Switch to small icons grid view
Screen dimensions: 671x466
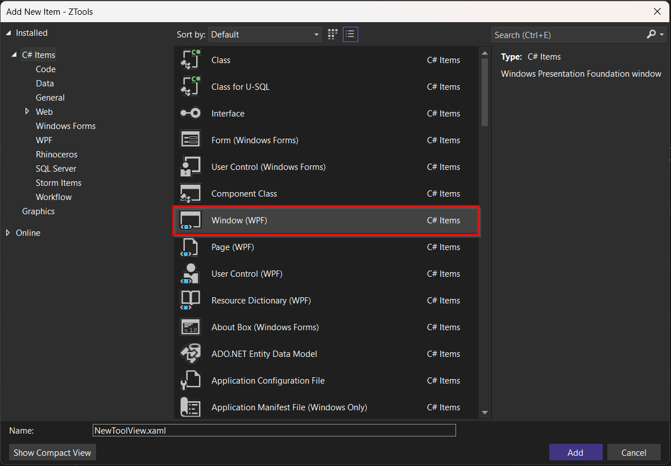[x=333, y=35]
